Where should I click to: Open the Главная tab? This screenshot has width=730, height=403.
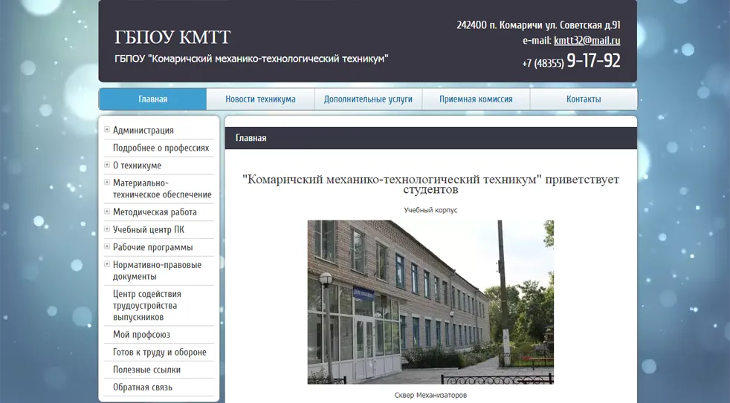152,99
